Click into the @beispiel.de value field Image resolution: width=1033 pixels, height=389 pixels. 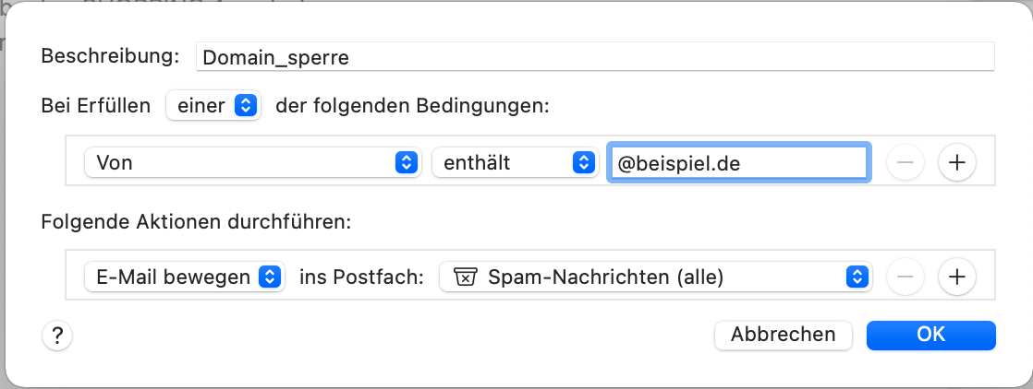738,163
